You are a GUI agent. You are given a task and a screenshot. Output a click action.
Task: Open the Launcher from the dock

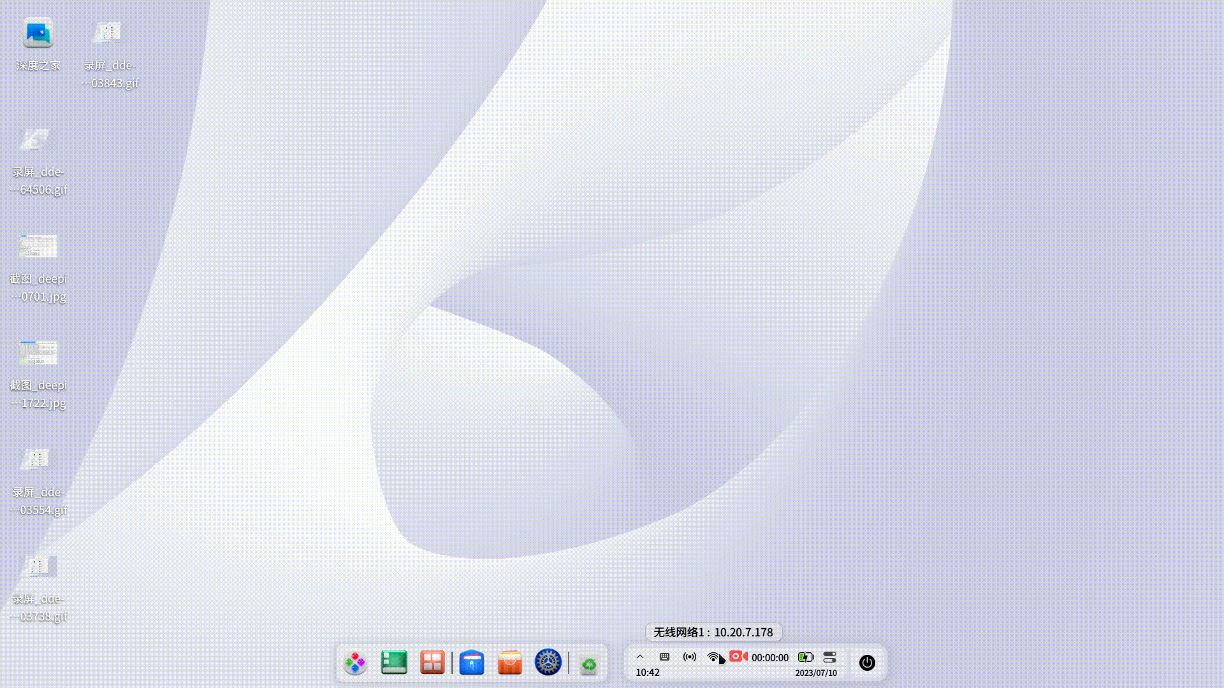tap(356, 663)
